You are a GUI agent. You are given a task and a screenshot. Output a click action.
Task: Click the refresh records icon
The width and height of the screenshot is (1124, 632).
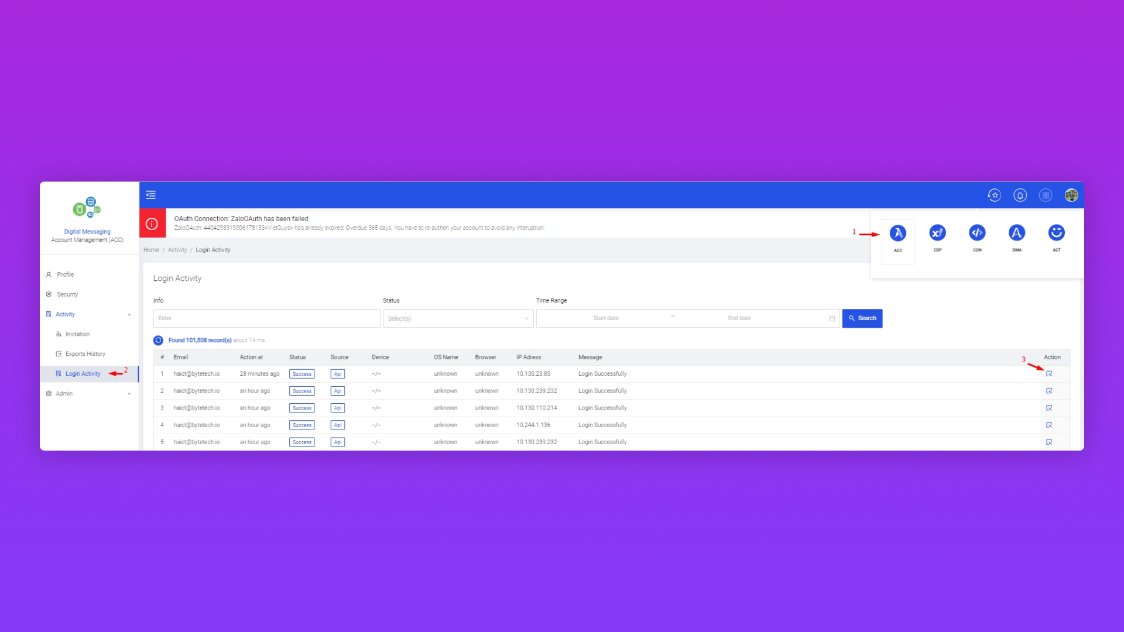coord(158,341)
